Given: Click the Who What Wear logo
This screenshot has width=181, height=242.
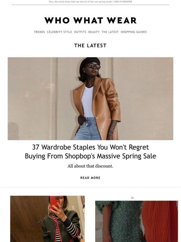Looking at the screenshot, I should [90, 20].
